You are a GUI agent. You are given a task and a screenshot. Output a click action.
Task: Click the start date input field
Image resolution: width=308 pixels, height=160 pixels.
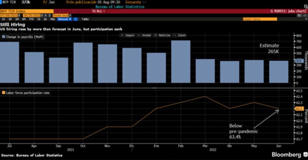(10, 15)
